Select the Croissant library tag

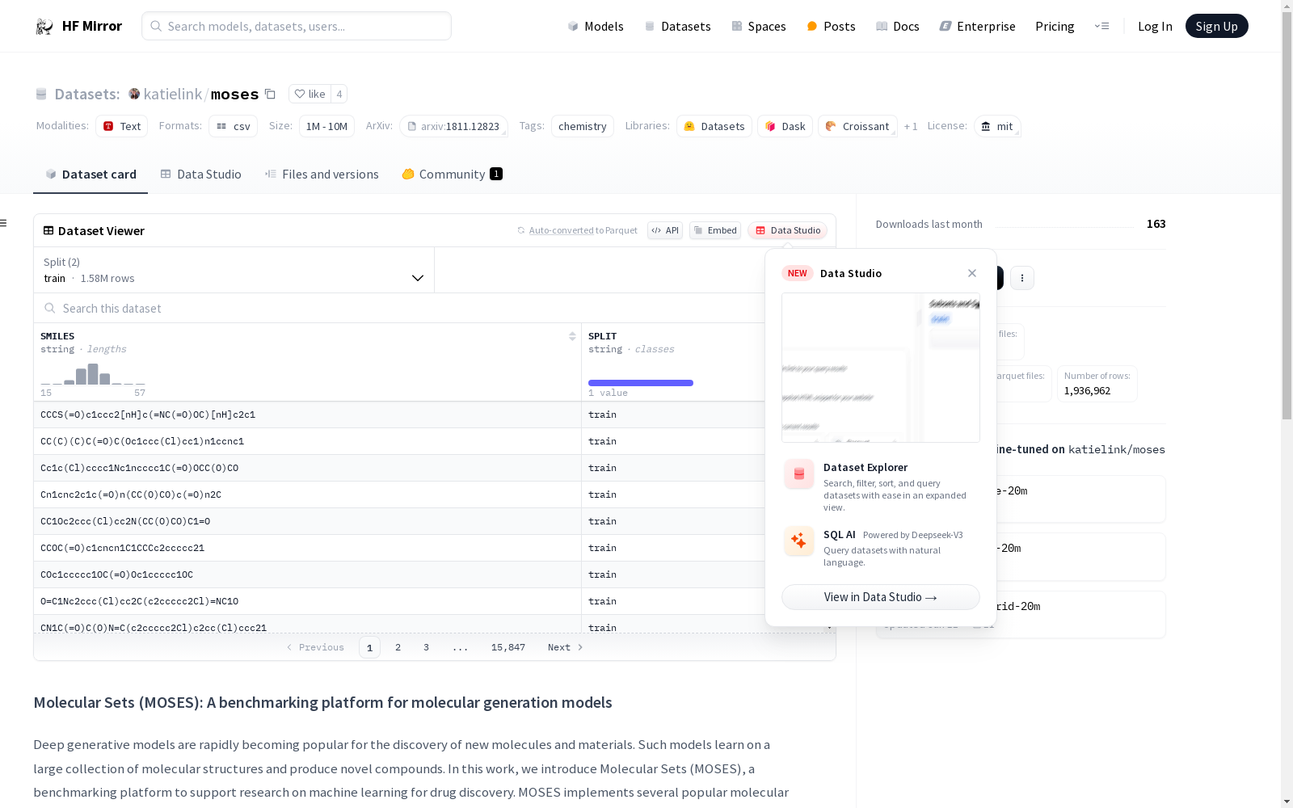(x=857, y=126)
